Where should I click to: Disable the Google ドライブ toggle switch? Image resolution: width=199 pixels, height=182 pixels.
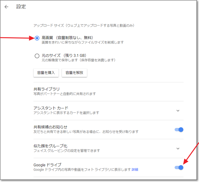click(179, 167)
